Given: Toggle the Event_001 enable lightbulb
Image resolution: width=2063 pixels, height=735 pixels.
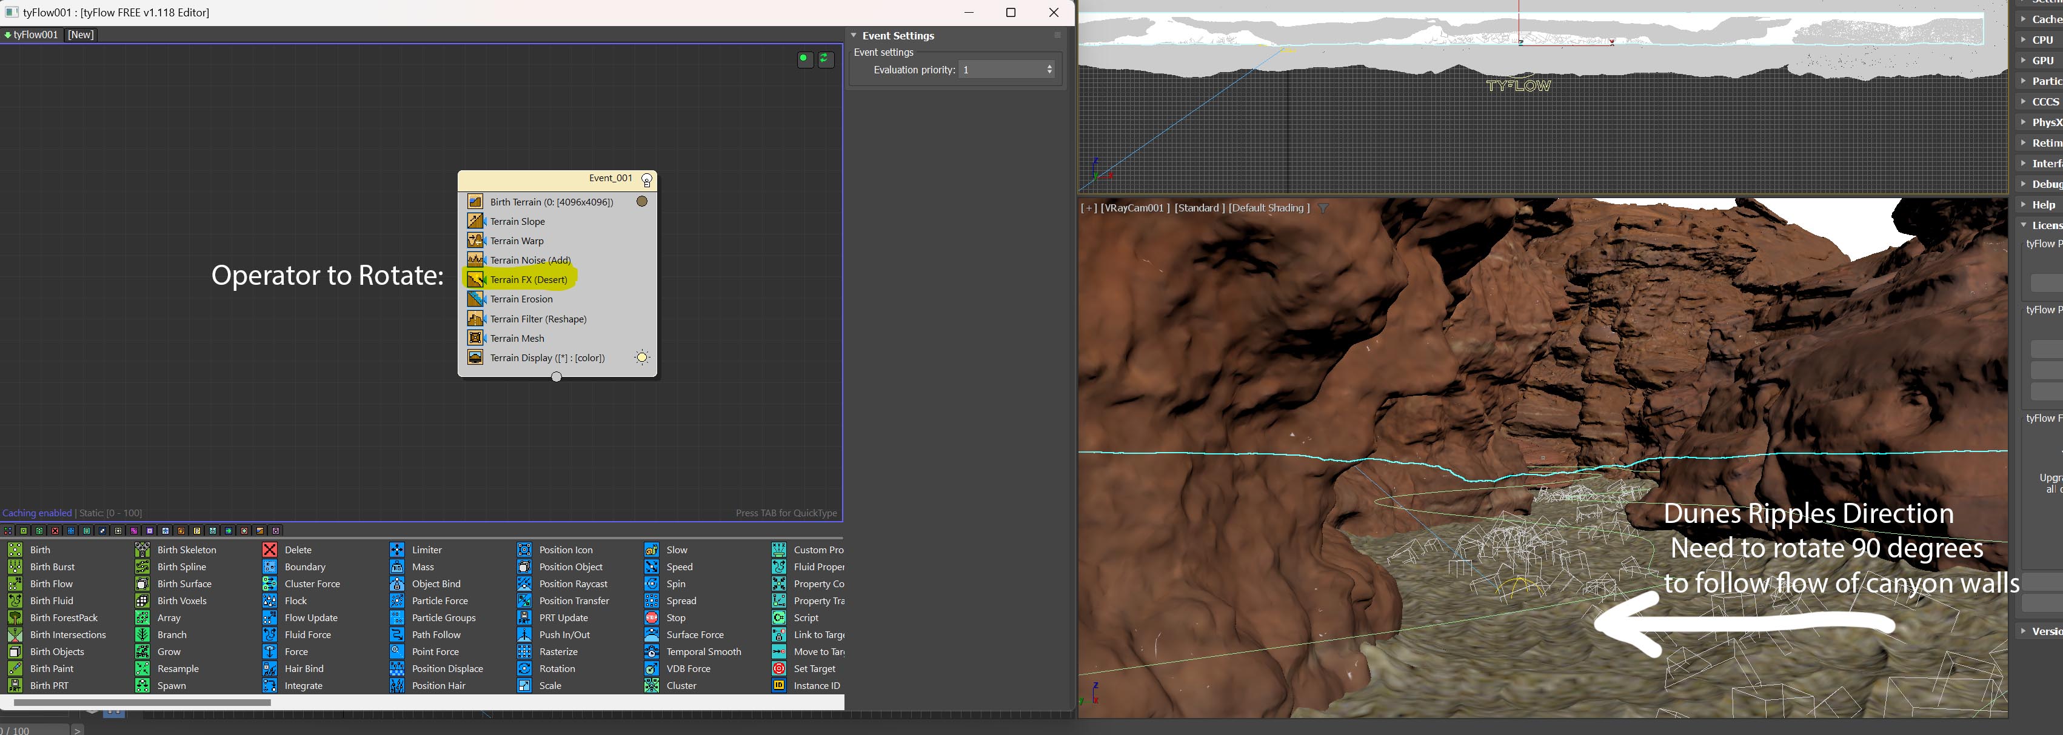Looking at the screenshot, I should (647, 180).
